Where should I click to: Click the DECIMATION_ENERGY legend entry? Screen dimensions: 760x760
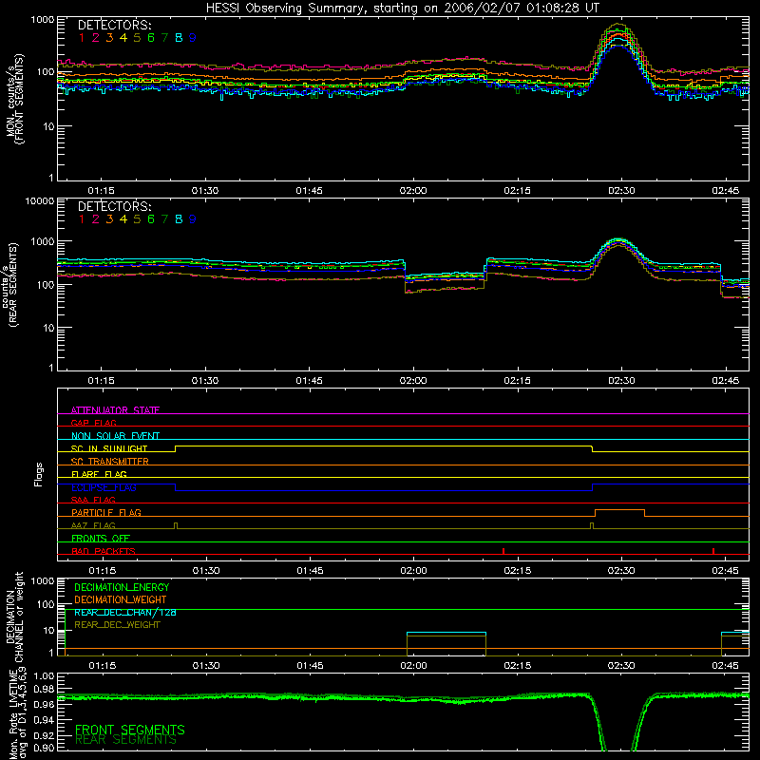pos(122,587)
